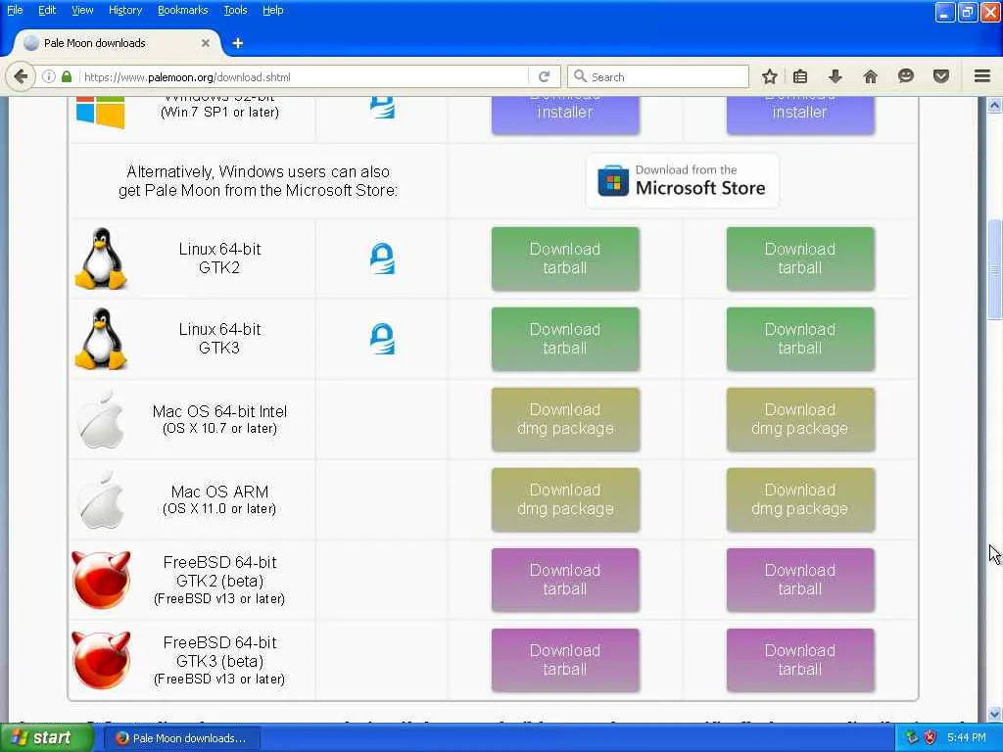The height and width of the screenshot is (752, 1003).
Task: Download first tarball for FreeBSD GTK2 beta
Action: pyautogui.click(x=565, y=580)
